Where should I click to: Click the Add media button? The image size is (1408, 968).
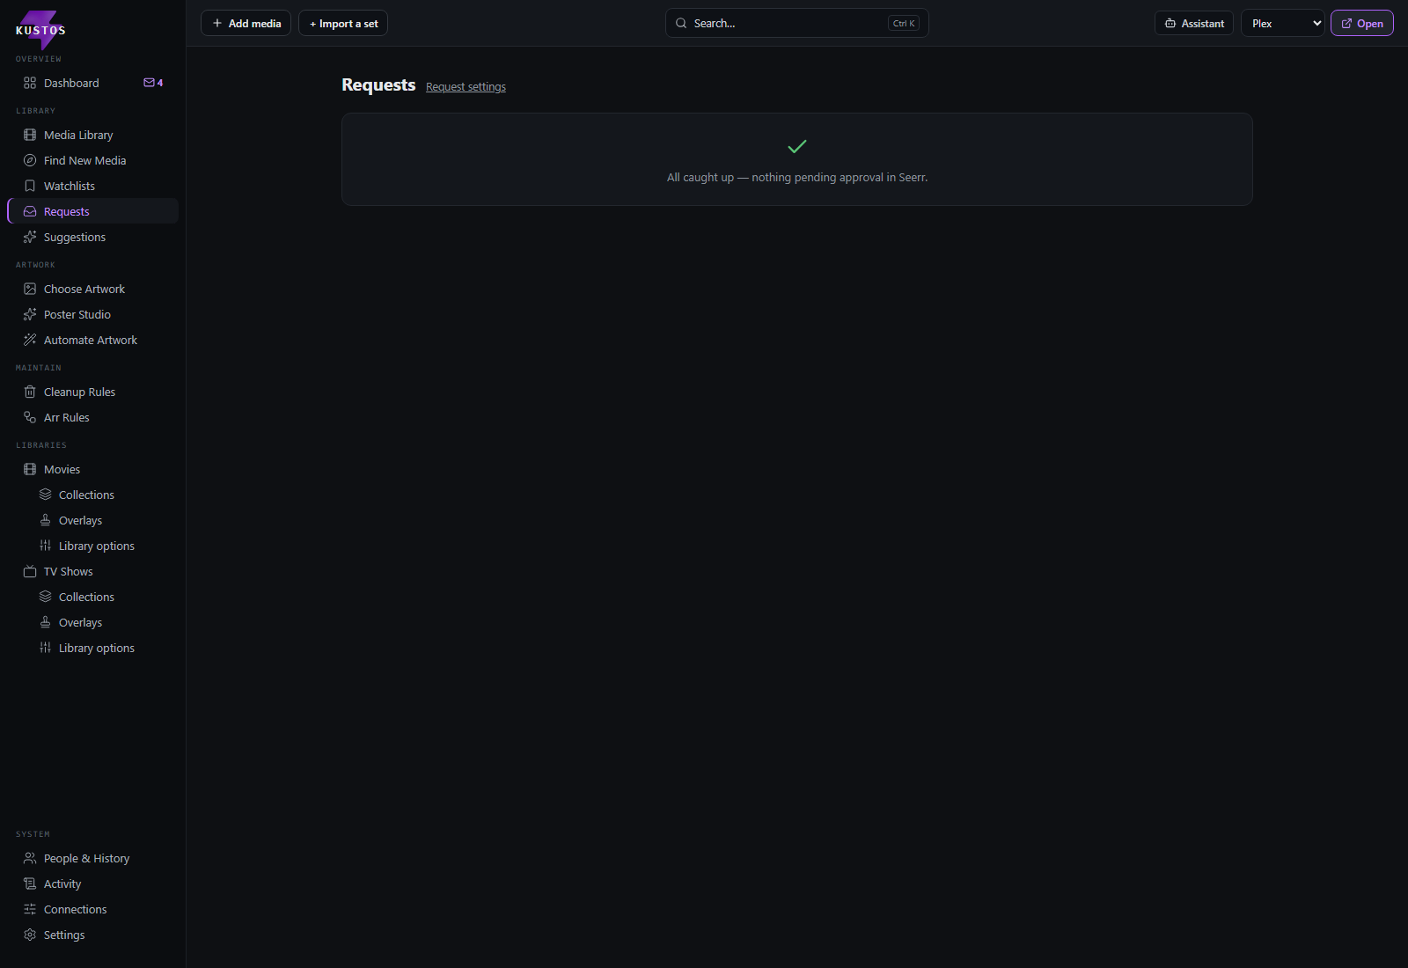click(x=246, y=24)
